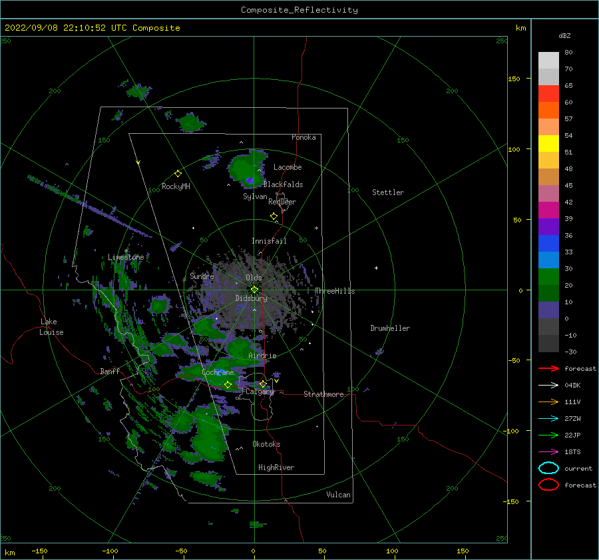Click the green 22JP arrow legend icon
This screenshot has width=599, height=560.
point(548,435)
